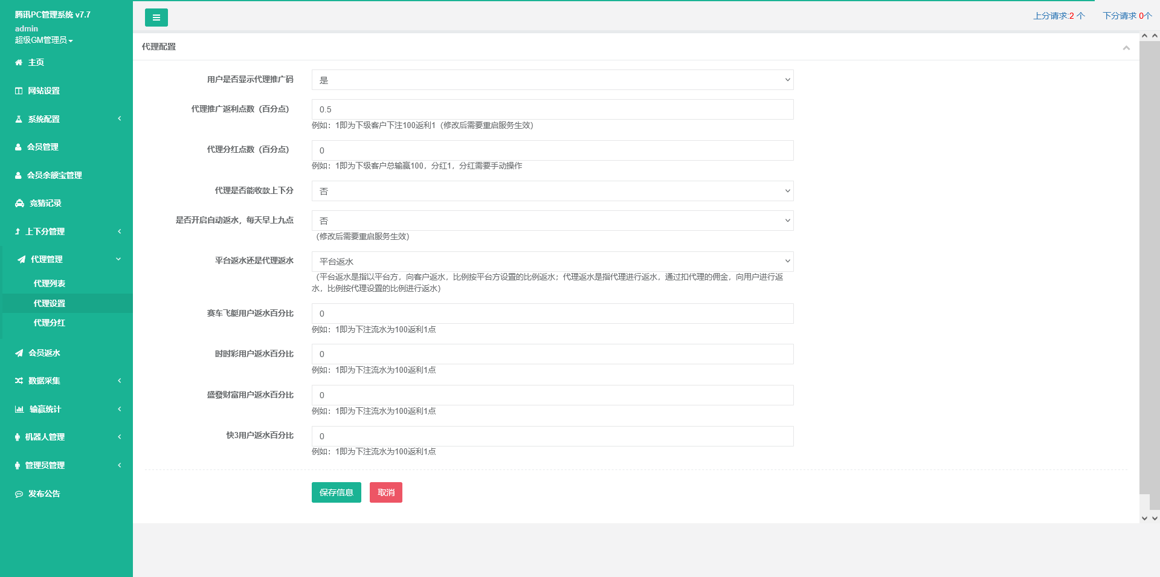This screenshot has width=1160, height=577.
Task: Click the paper-plane icon for 会员返水
Action: tap(19, 353)
